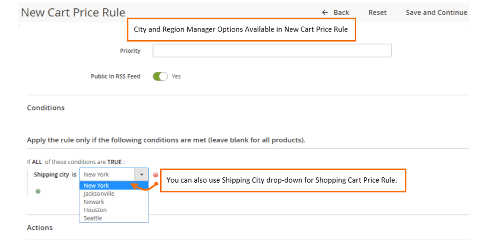Toggle the Public In RSS Feed switch
The height and width of the screenshot is (240, 487).
coord(160,76)
